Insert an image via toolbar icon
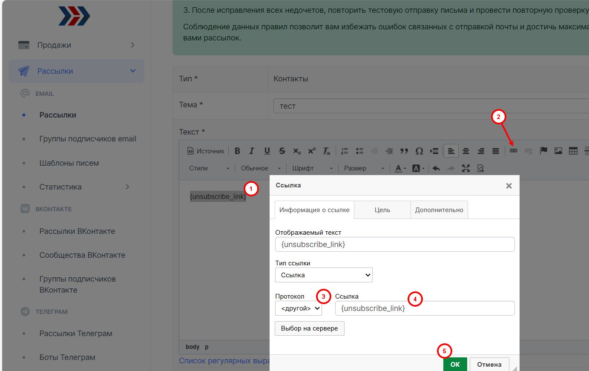Viewport: 589px width, 371px height. point(558,151)
